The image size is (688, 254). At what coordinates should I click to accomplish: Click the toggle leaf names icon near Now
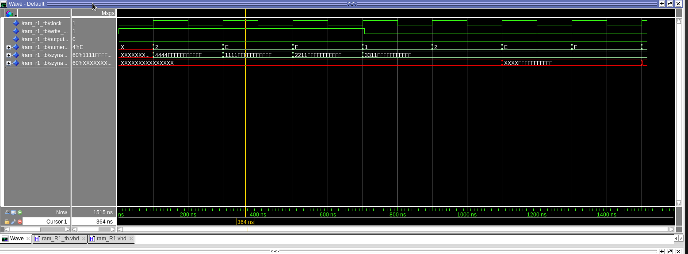(7, 212)
